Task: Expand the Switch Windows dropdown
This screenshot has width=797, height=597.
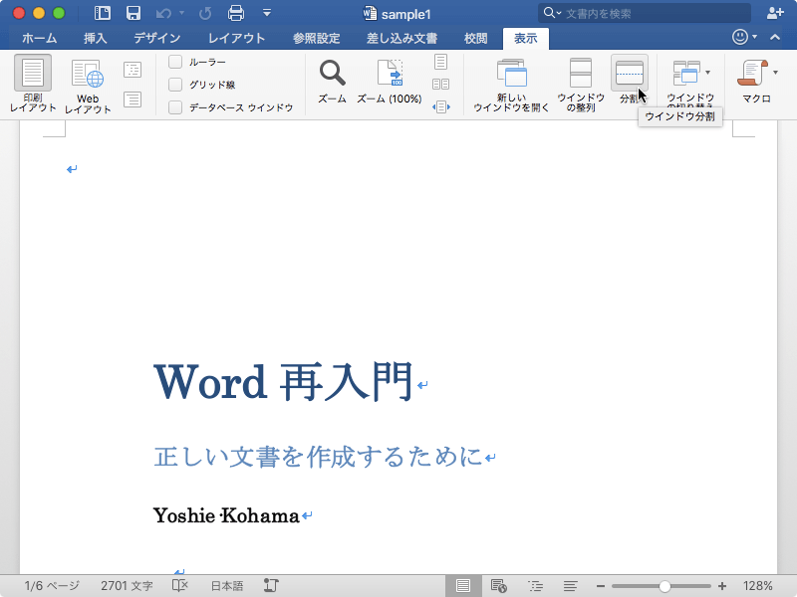Action: (707, 72)
